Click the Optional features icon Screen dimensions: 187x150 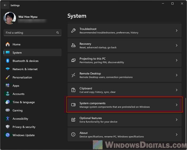pyautogui.click(x=73, y=120)
